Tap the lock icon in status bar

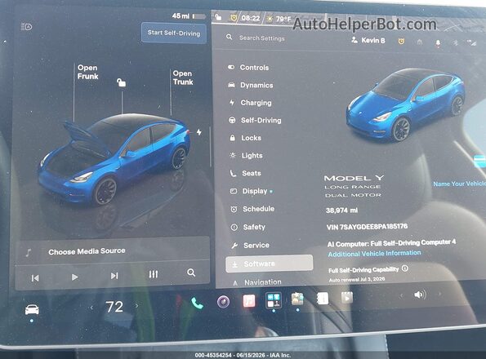[x=218, y=17]
